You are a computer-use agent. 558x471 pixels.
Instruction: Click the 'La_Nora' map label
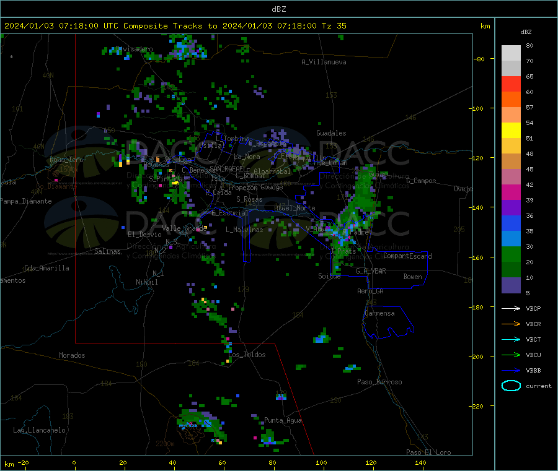coord(247,157)
